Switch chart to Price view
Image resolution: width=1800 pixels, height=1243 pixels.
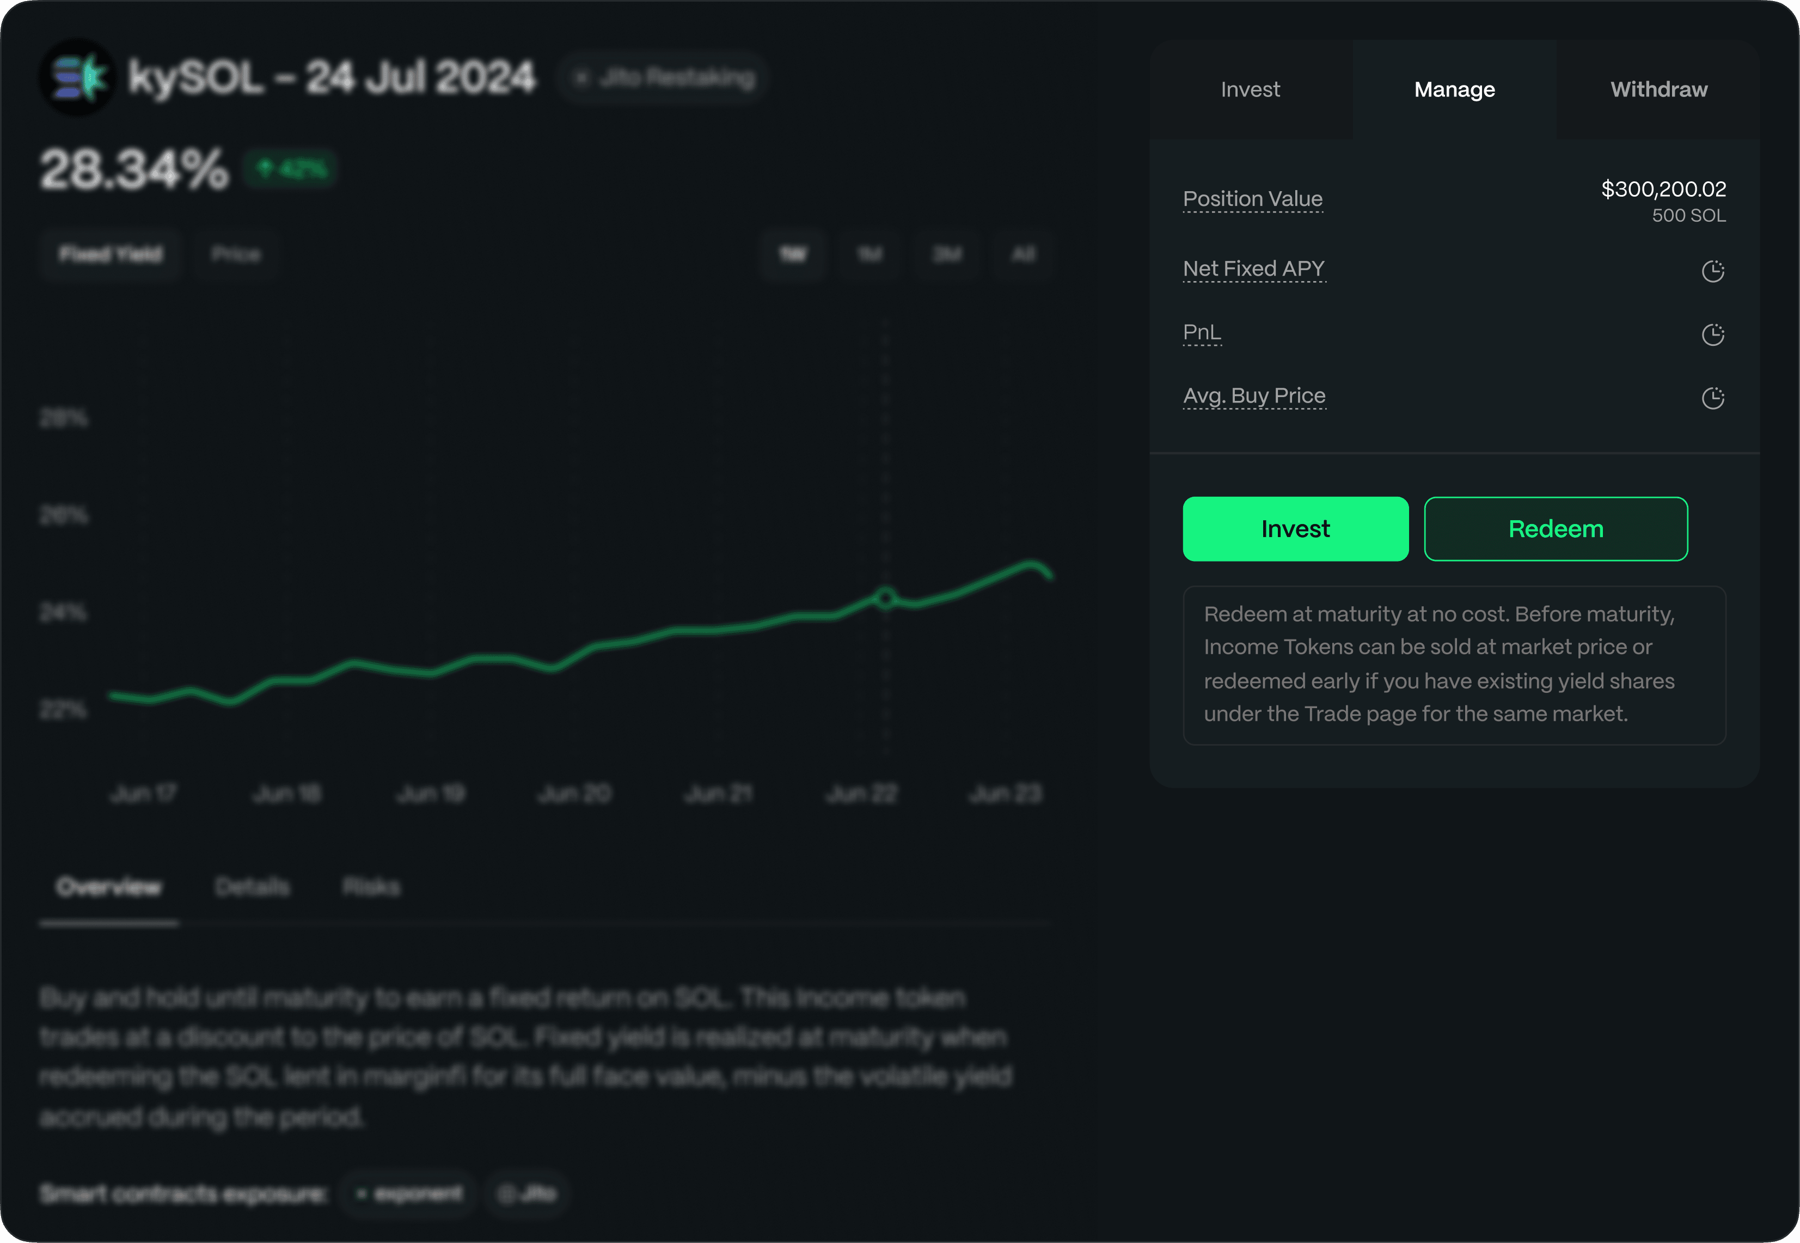pos(236,254)
